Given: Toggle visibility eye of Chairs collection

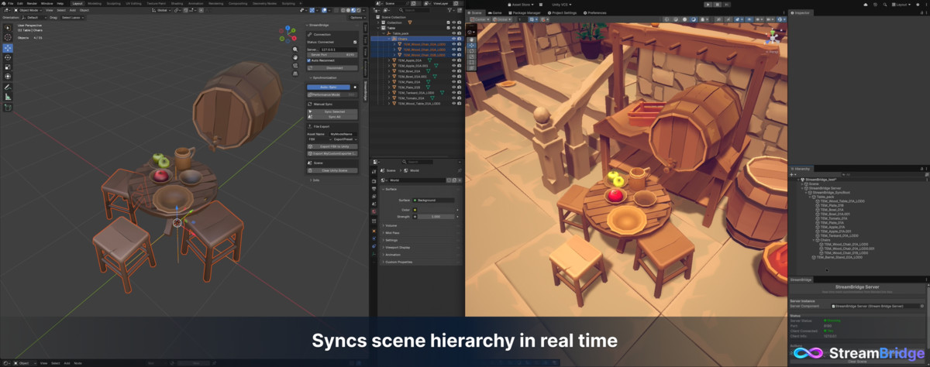Looking at the screenshot, I should coord(453,39).
